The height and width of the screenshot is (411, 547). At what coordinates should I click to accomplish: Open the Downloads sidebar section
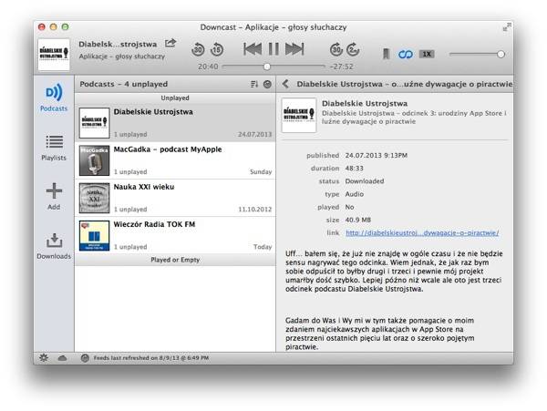(x=54, y=246)
